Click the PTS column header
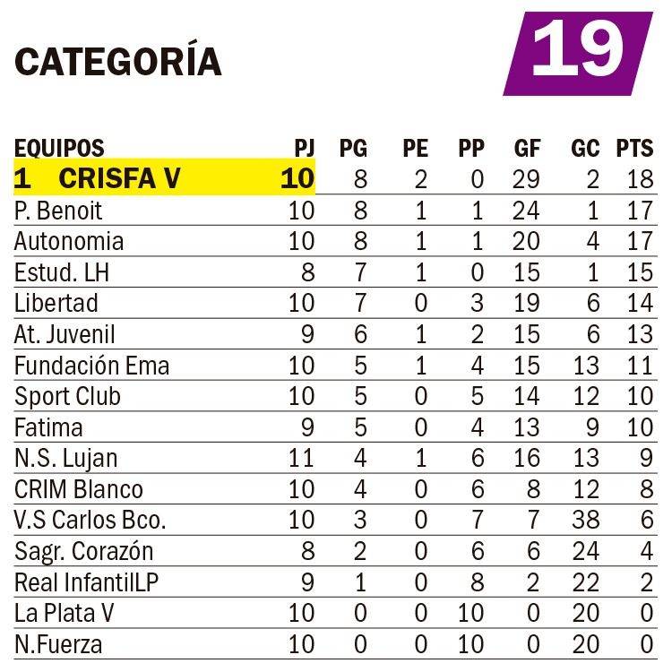Image resolution: width=672 pixels, height=672 pixels. (x=634, y=148)
